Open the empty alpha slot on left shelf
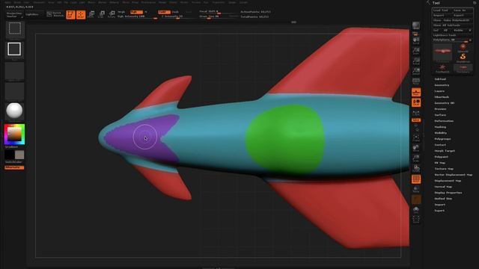Image resolution: width=479 pixels, height=269 pixels. [14, 72]
